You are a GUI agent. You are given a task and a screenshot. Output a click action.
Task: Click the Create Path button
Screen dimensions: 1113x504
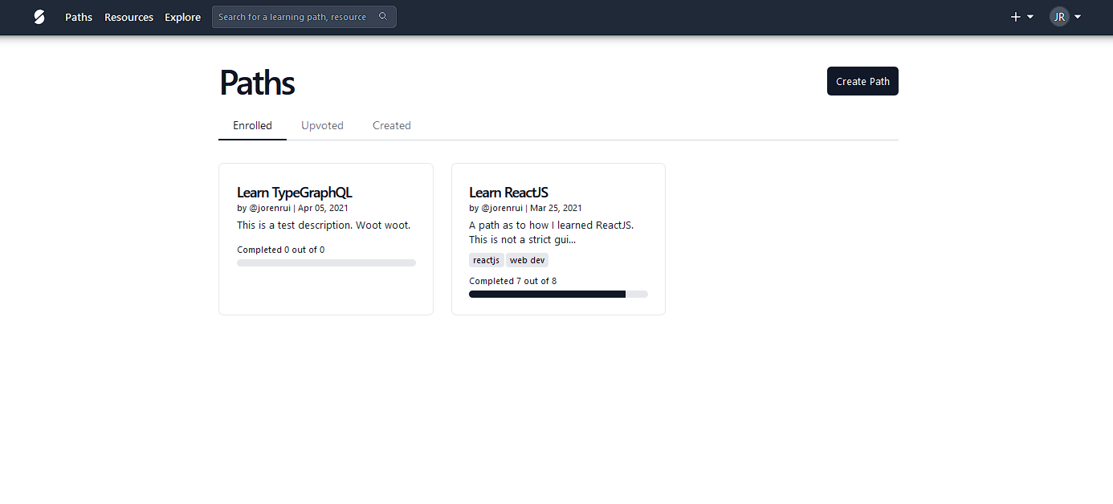862,81
